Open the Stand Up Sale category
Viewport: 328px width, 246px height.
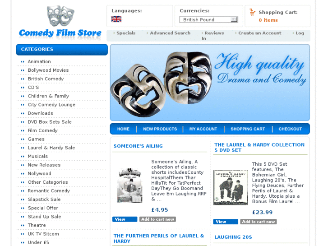(45, 217)
